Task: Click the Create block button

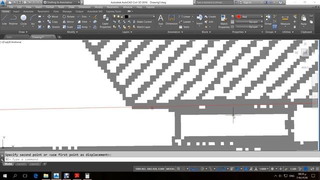Action: pyautogui.click(x=210, y=16)
